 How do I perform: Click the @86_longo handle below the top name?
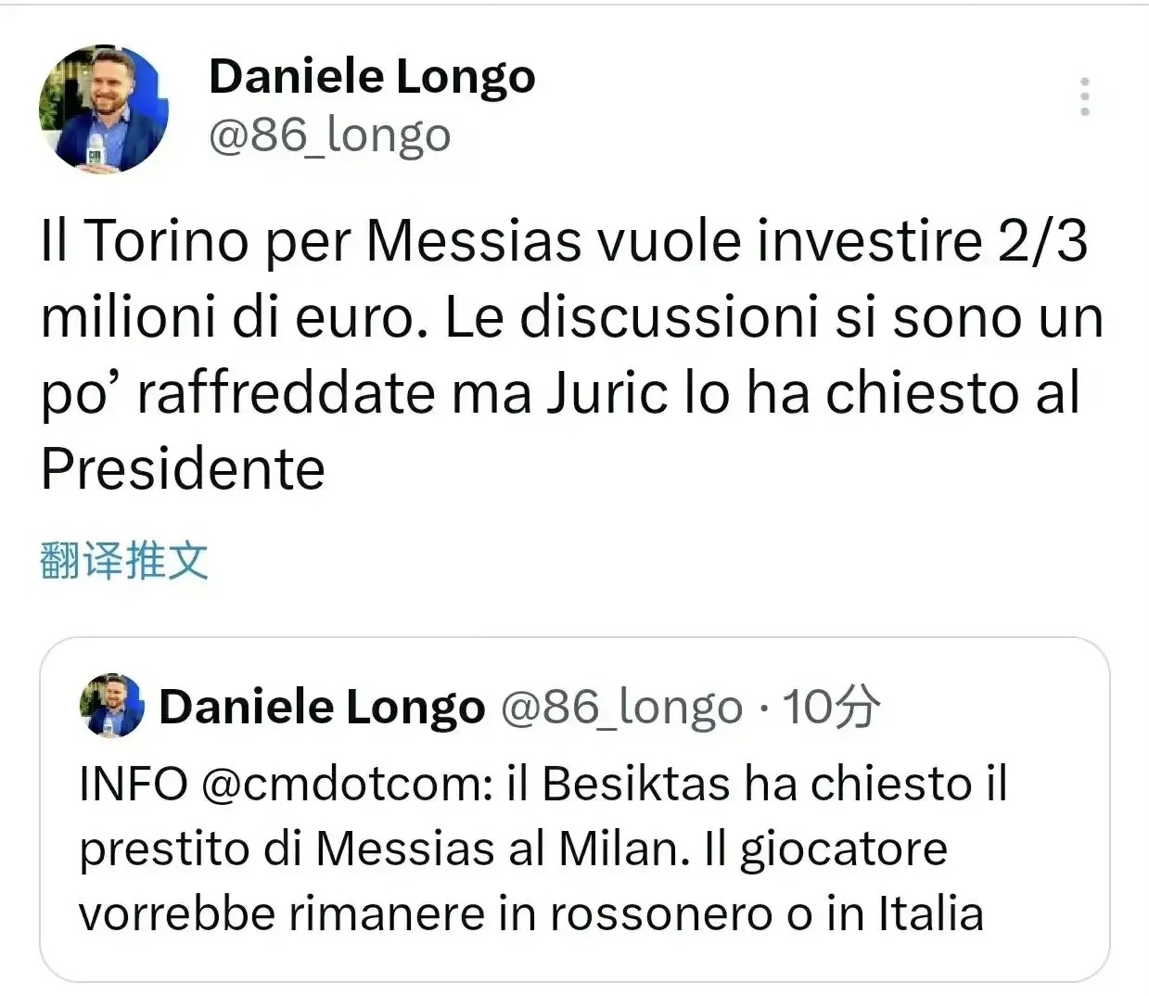click(330, 136)
